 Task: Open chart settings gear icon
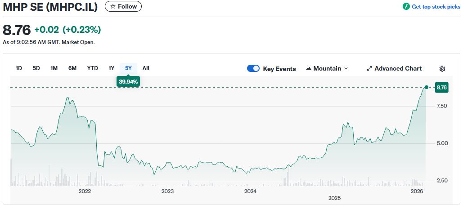click(442, 69)
